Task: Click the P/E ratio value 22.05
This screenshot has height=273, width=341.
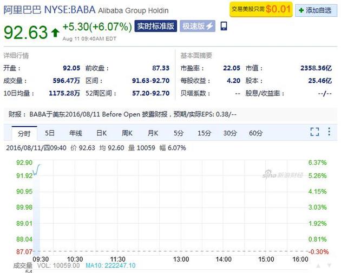Action: click(x=232, y=68)
